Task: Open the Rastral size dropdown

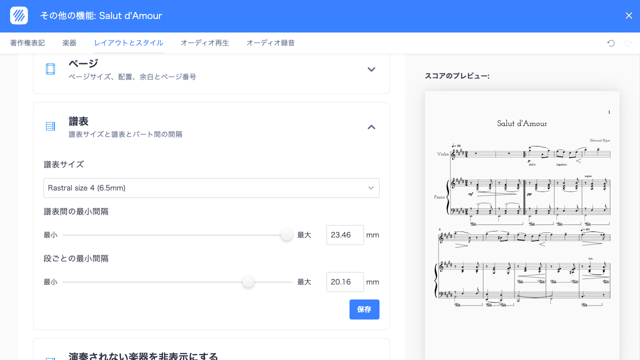Action: pos(211,187)
